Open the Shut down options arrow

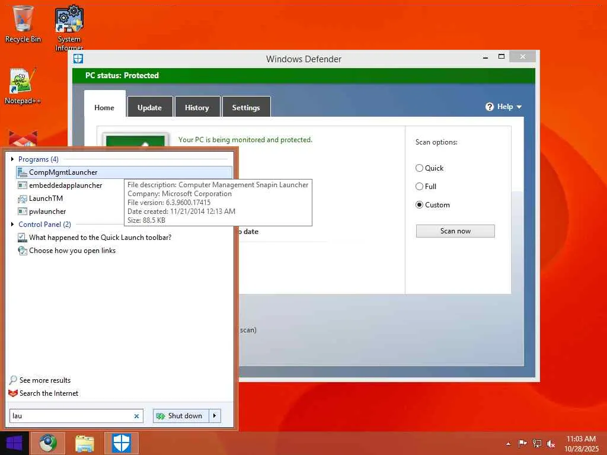215,416
